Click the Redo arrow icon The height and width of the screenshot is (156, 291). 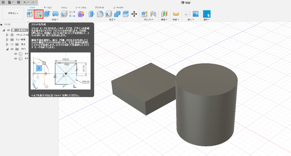click(x=33, y=2)
